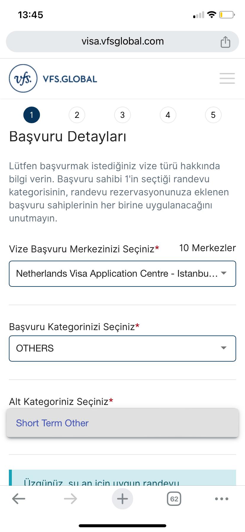Screen dimensions: 245x532
Task: Click the current step 1 indicator
Action: [x=31, y=115]
